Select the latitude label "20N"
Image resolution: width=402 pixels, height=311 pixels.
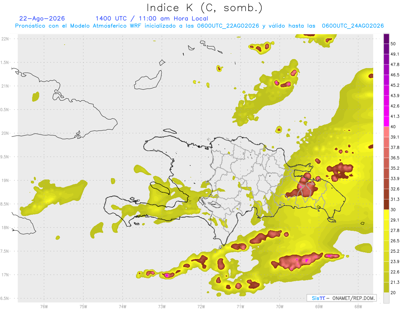(x=5, y=133)
